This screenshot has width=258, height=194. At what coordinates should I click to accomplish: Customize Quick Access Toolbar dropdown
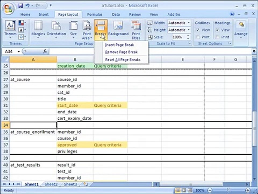(51, 6)
